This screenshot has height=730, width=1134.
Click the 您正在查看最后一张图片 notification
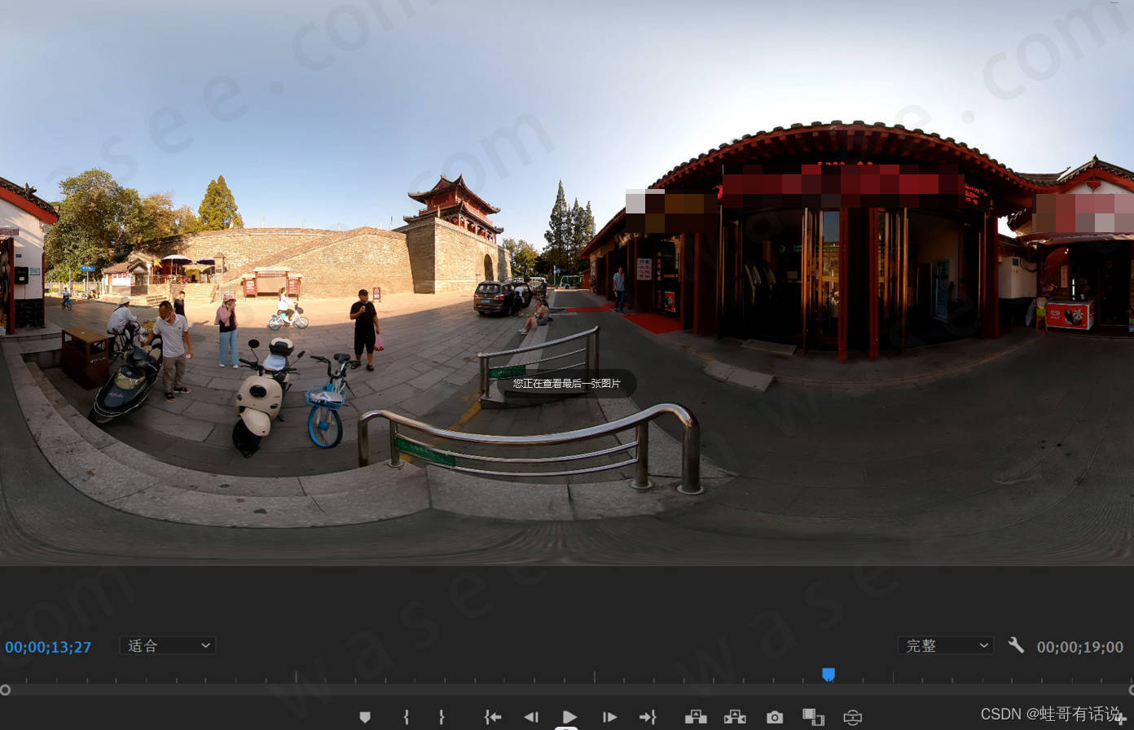click(567, 383)
